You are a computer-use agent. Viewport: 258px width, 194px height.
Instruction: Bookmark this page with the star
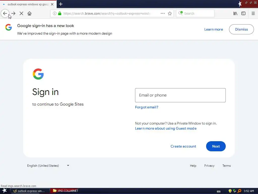(x=170, y=13)
